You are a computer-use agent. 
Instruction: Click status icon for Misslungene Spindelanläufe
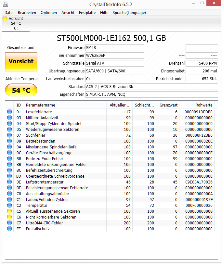(9, 147)
